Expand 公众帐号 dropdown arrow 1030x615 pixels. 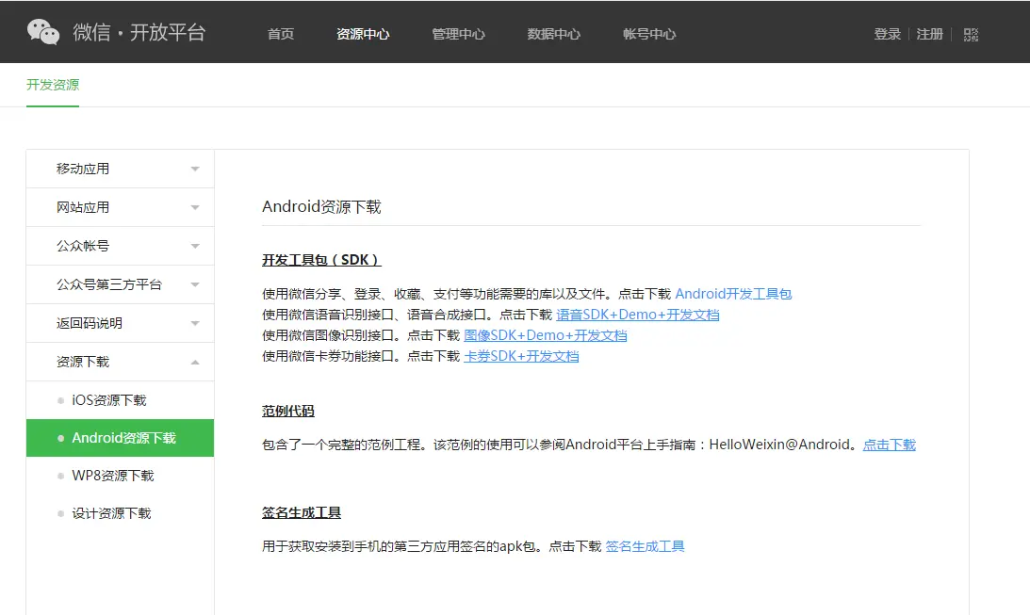pyautogui.click(x=195, y=247)
